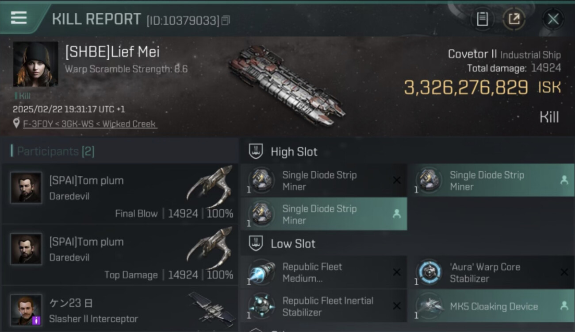
Task: Share the kill report
Action: click(514, 19)
